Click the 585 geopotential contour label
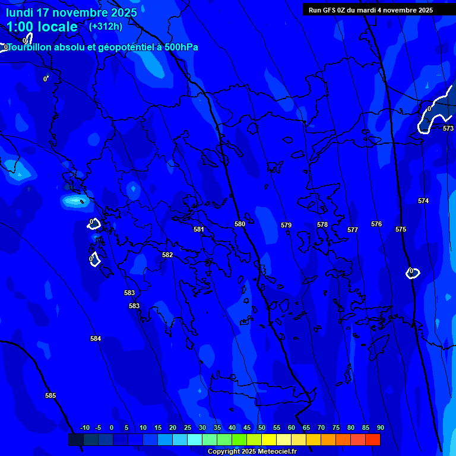 50,395
